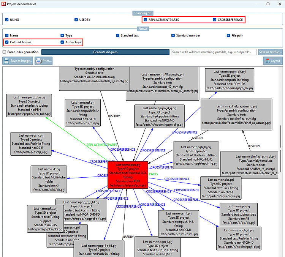The width and height of the screenshot is (285, 257).
Task: Select the red pun.prj center node
Action: coord(128,175)
